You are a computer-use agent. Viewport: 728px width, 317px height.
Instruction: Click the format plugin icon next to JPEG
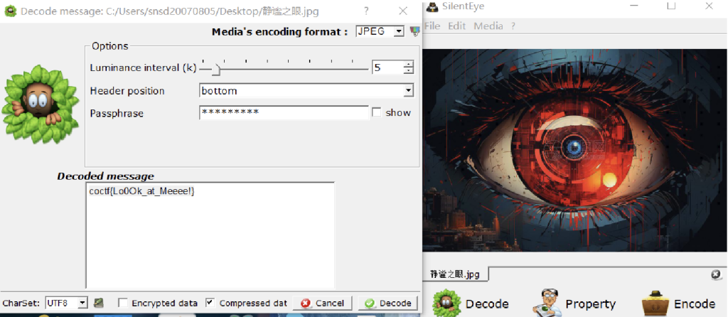pyautogui.click(x=414, y=31)
